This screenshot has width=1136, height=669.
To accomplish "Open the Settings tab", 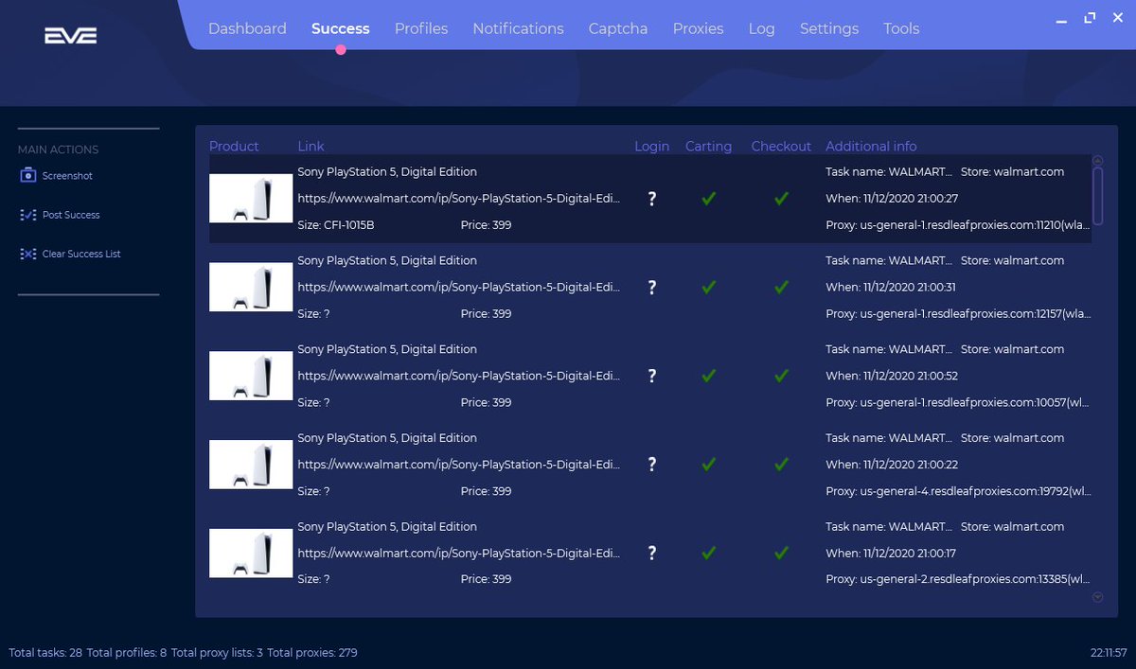I will tap(829, 28).
